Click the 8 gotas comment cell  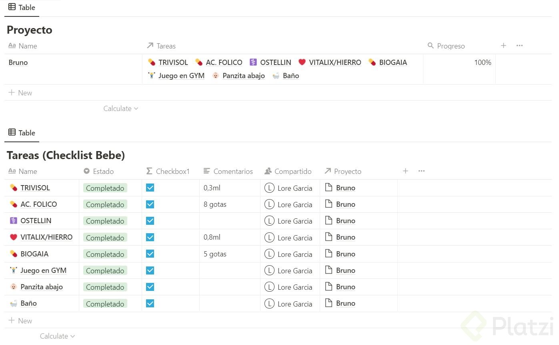pyautogui.click(x=215, y=204)
